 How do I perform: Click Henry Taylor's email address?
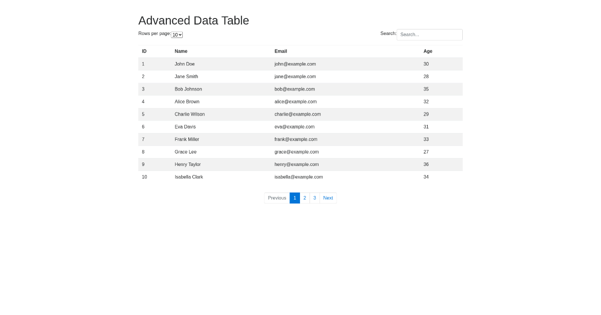(296, 164)
